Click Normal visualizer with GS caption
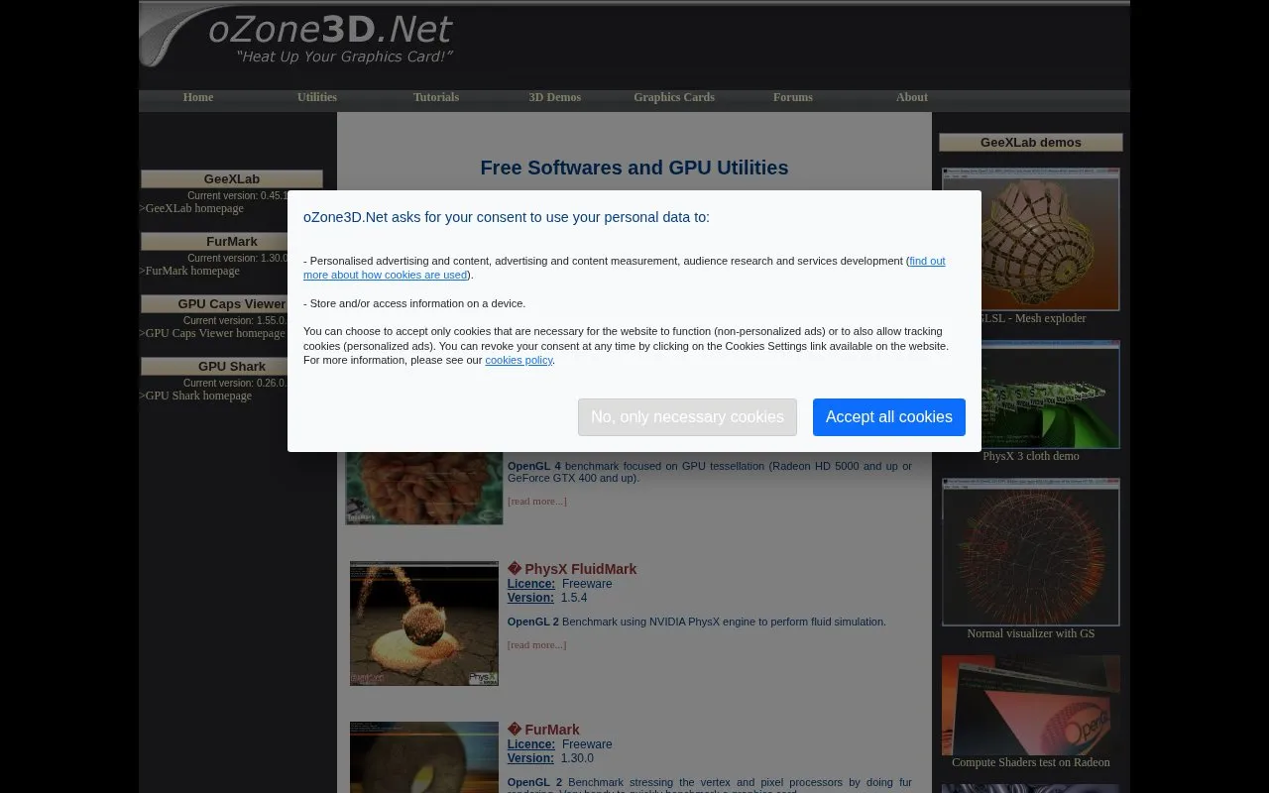Image resolution: width=1269 pixels, height=793 pixels. pos(1031,633)
